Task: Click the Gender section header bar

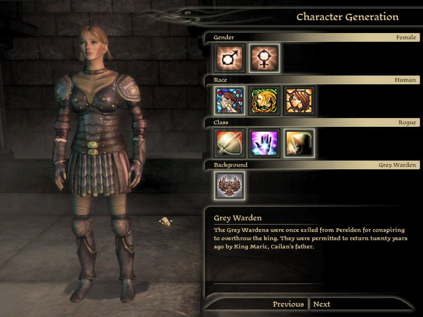Action: [x=312, y=37]
